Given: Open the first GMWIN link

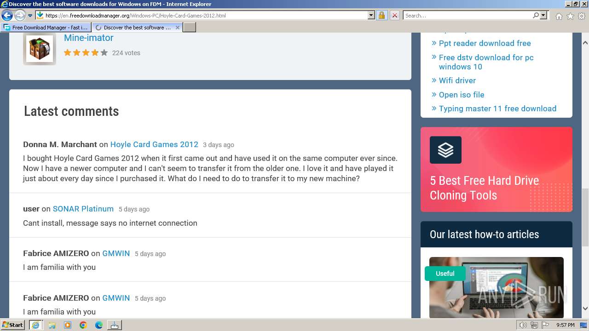Looking at the screenshot, I should [116, 253].
